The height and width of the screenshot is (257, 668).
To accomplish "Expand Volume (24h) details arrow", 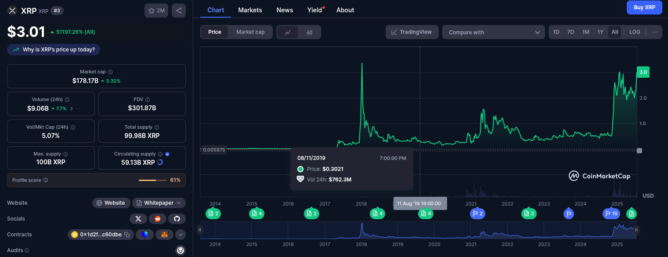I will click(x=72, y=108).
